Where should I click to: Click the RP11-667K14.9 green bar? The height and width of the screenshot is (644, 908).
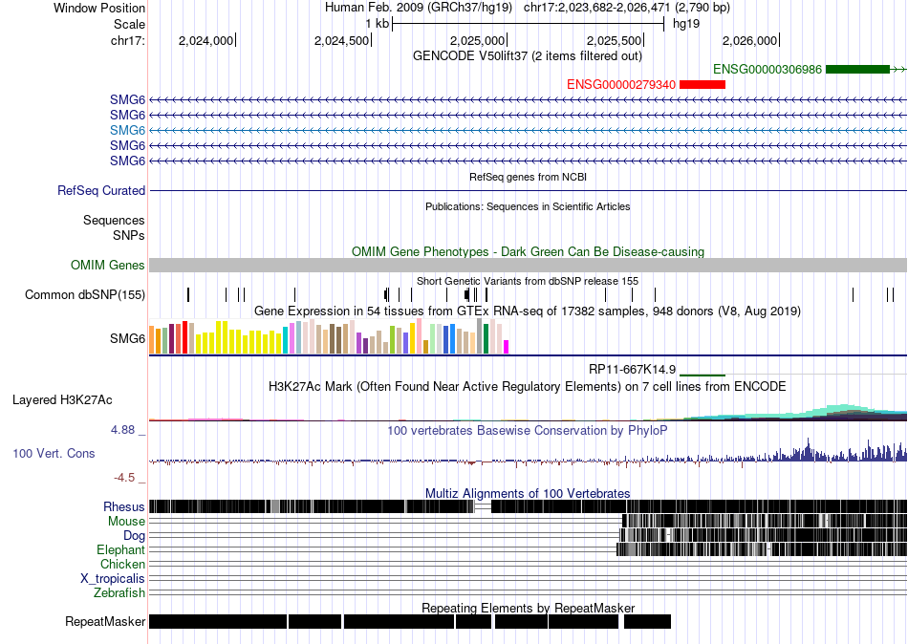[x=703, y=376]
